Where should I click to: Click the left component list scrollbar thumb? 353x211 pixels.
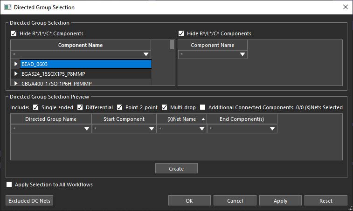[172, 45]
